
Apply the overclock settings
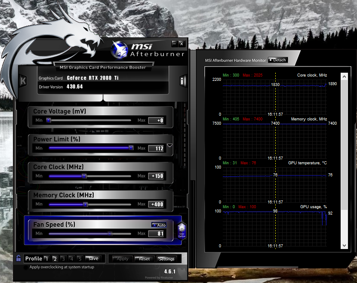point(122,259)
